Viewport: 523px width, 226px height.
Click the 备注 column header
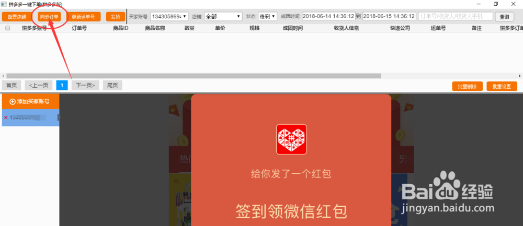476,28
